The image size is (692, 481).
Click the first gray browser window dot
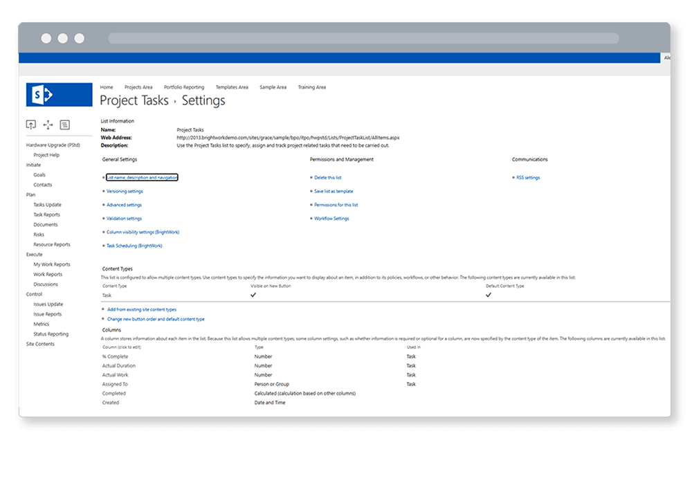click(x=46, y=38)
